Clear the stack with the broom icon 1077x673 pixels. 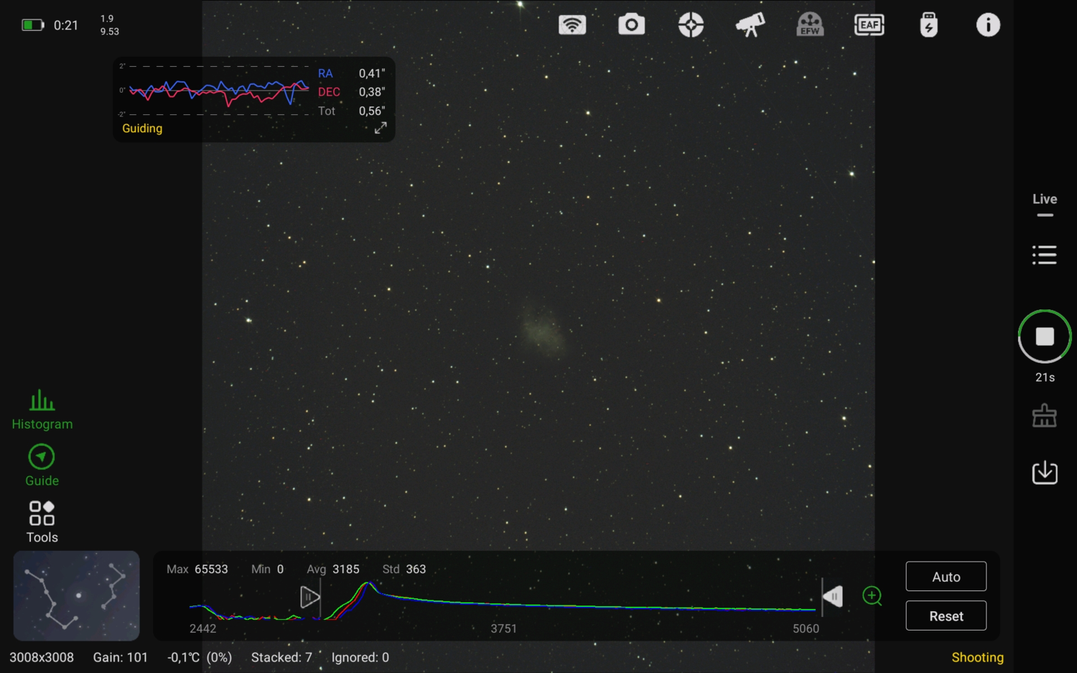pos(1045,416)
